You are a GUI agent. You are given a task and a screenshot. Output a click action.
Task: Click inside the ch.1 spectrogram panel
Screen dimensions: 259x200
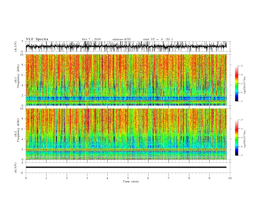point(126,80)
